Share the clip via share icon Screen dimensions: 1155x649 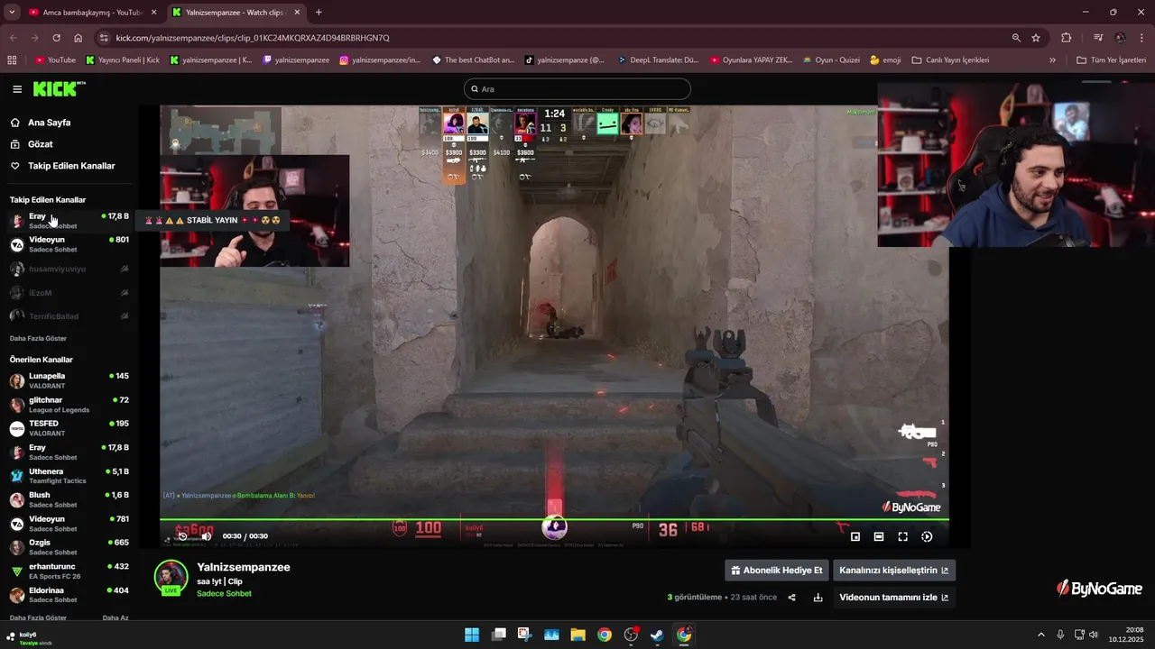click(791, 598)
